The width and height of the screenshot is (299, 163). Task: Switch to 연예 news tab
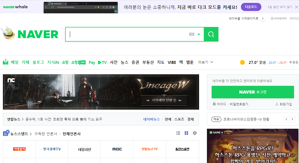click(x=168, y=119)
